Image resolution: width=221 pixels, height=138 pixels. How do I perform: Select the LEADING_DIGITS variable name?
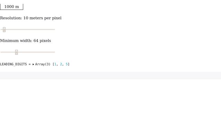[13, 64]
